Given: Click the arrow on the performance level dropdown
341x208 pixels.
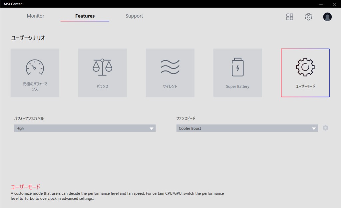Looking at the screenshot, I should tap(152, 128).
